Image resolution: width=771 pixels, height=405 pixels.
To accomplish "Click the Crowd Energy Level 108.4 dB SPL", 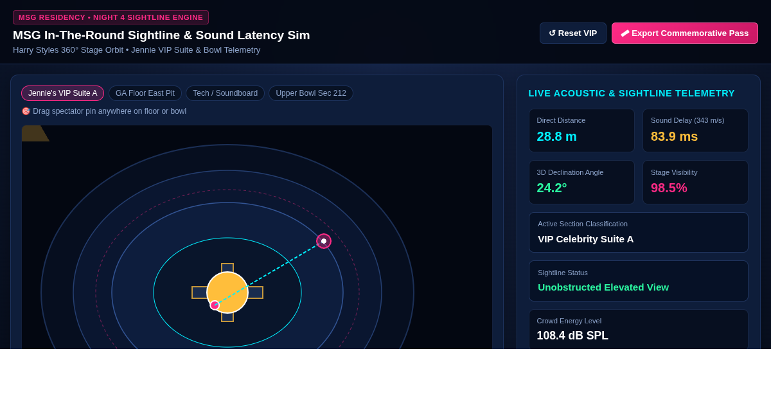I will tap(572, 336).
